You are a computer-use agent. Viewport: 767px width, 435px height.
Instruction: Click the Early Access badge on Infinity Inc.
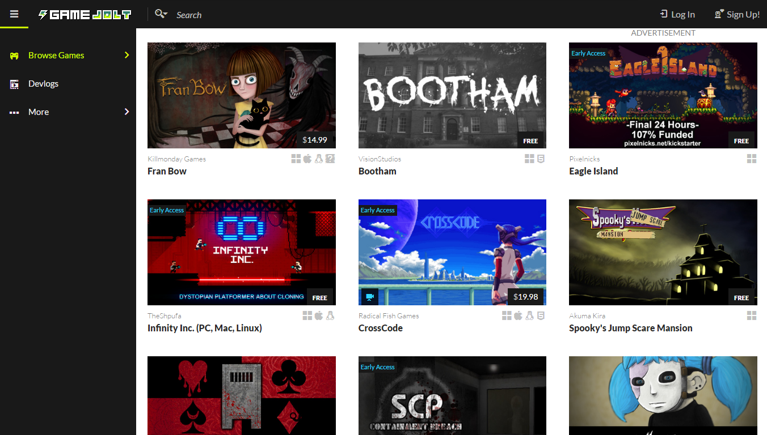[x=167, y=210]
